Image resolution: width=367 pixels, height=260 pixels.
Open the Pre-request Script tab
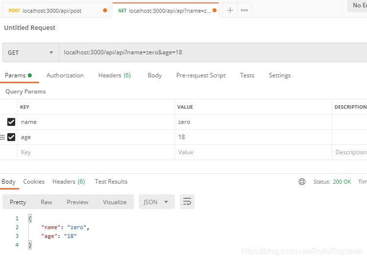(201, 75)
